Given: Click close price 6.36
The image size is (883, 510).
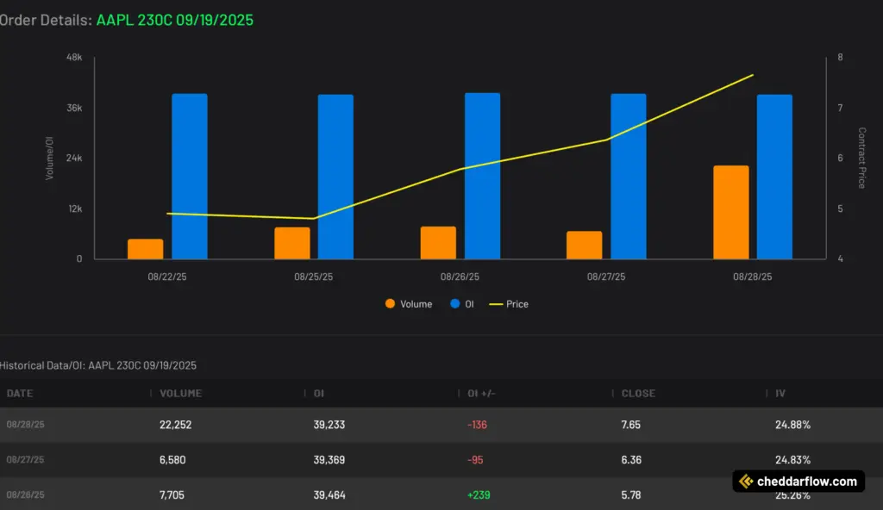Looking at the screenshot, I should [x=631, y=460].
